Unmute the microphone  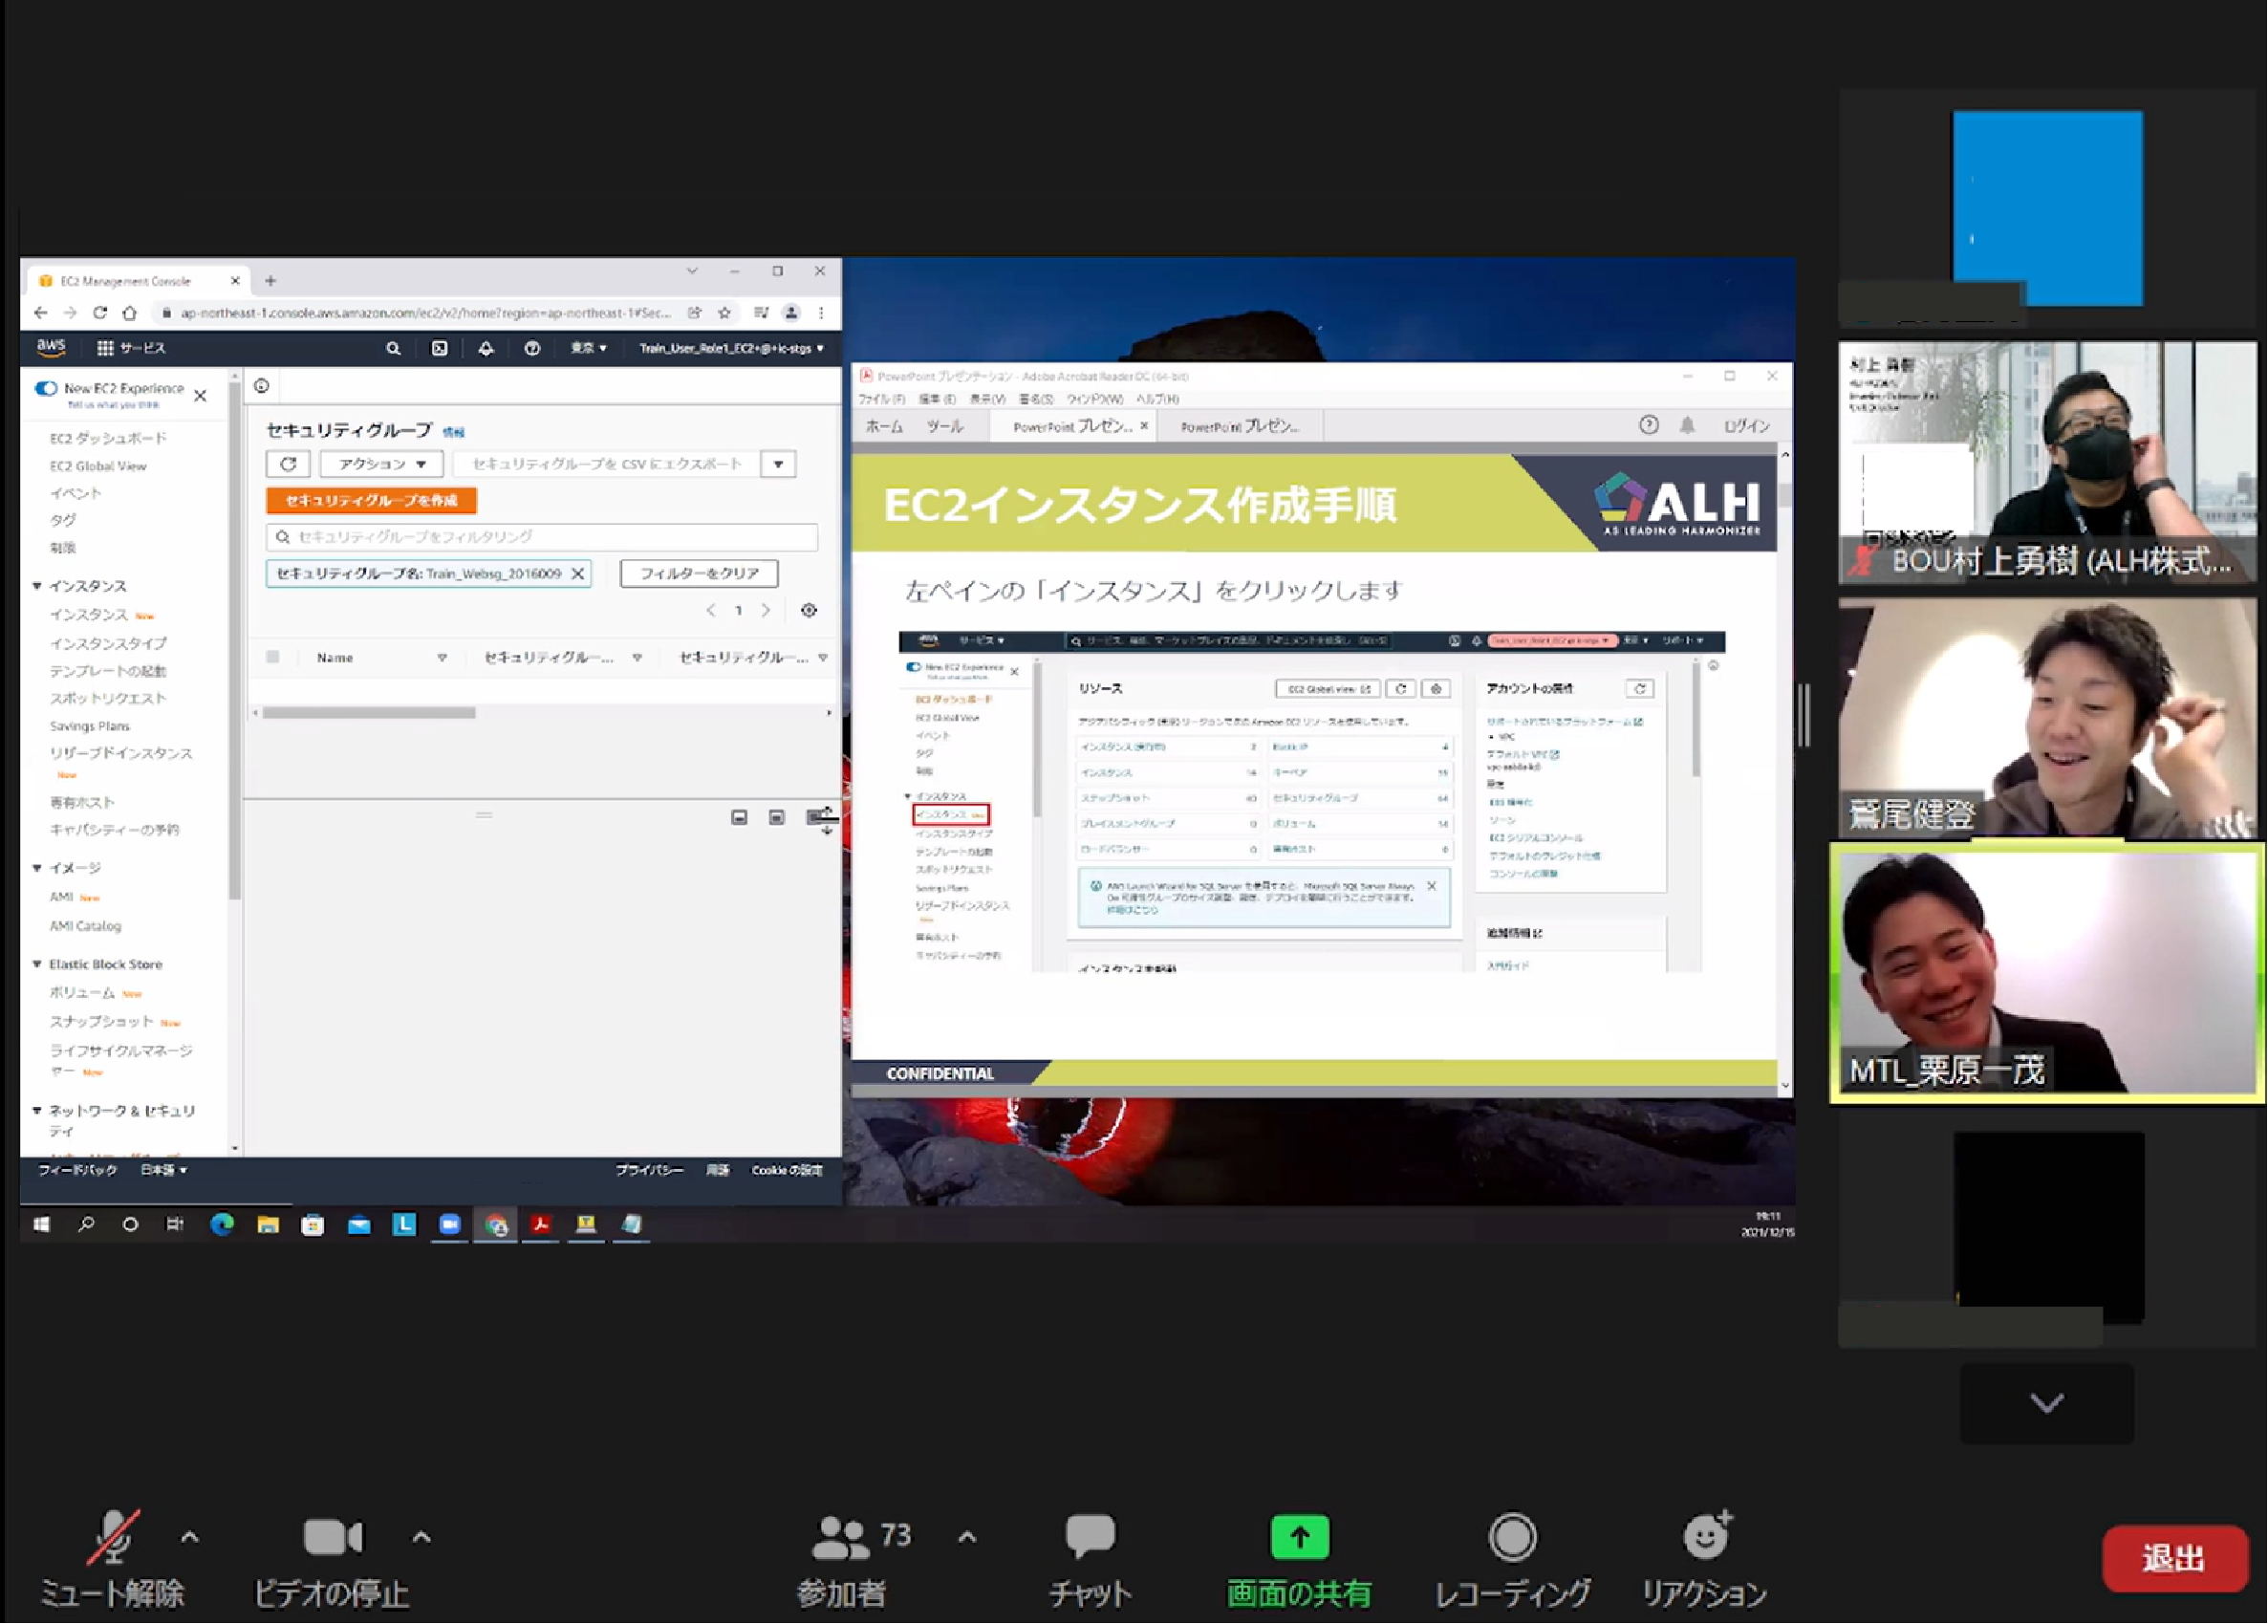[112, 1540]
